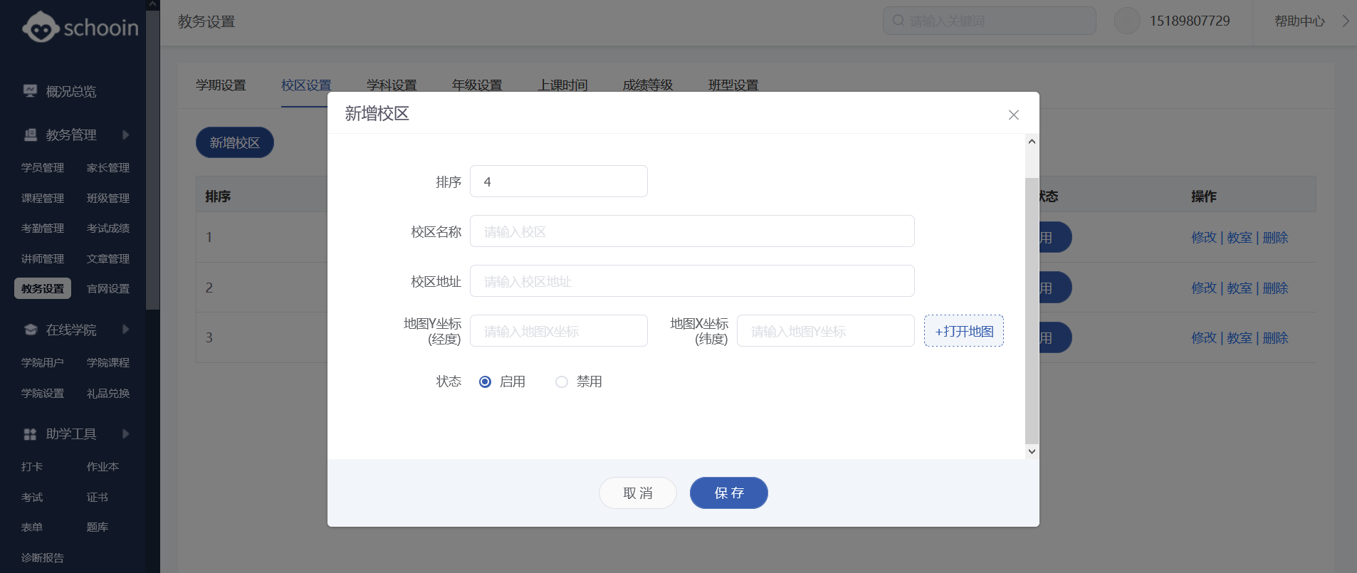The width and height of the screenshot is (1357, 573).
Task: Click 修改 | 教室 | 删除 links in row 1
Action: pos(1240,238)
